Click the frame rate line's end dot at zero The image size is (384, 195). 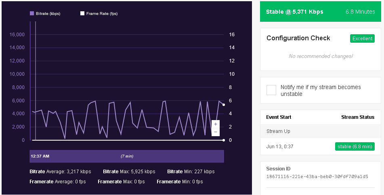point(224,140)
